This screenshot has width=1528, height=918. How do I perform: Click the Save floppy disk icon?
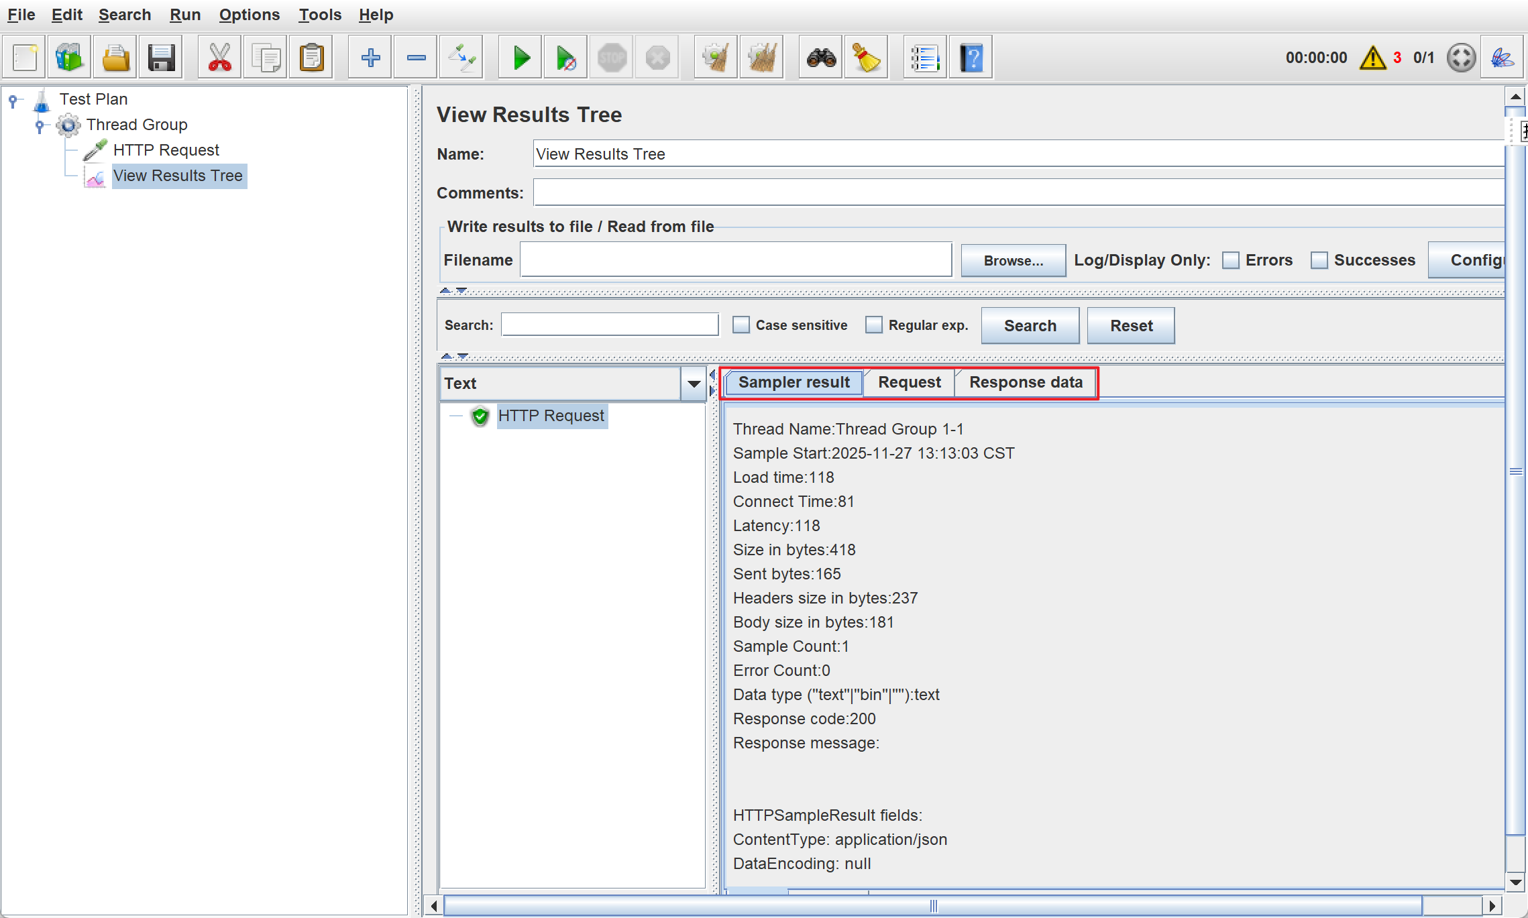click(161, 58)
